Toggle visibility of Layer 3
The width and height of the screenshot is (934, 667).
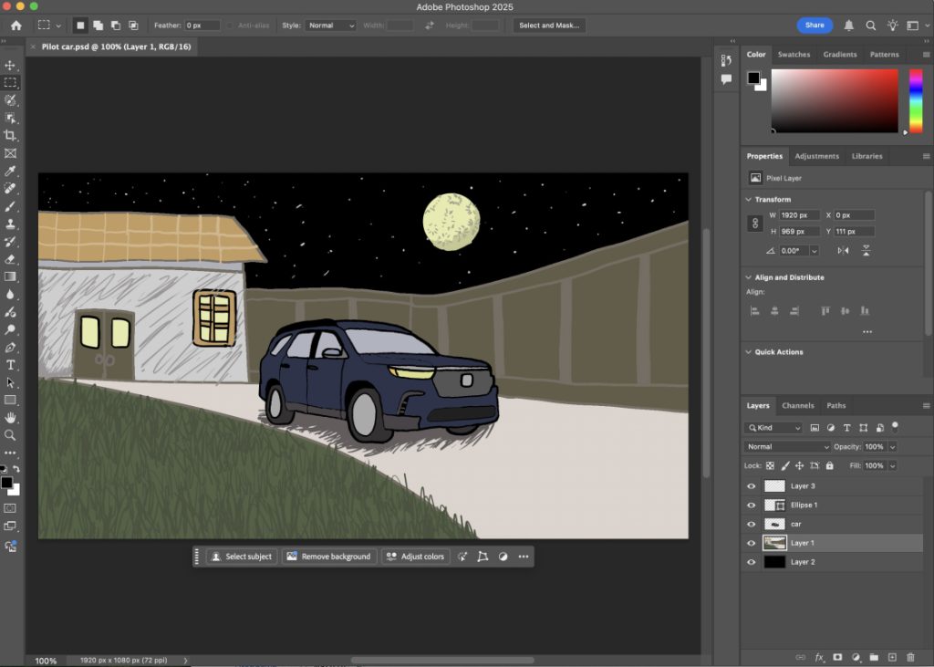click(752, 486)
